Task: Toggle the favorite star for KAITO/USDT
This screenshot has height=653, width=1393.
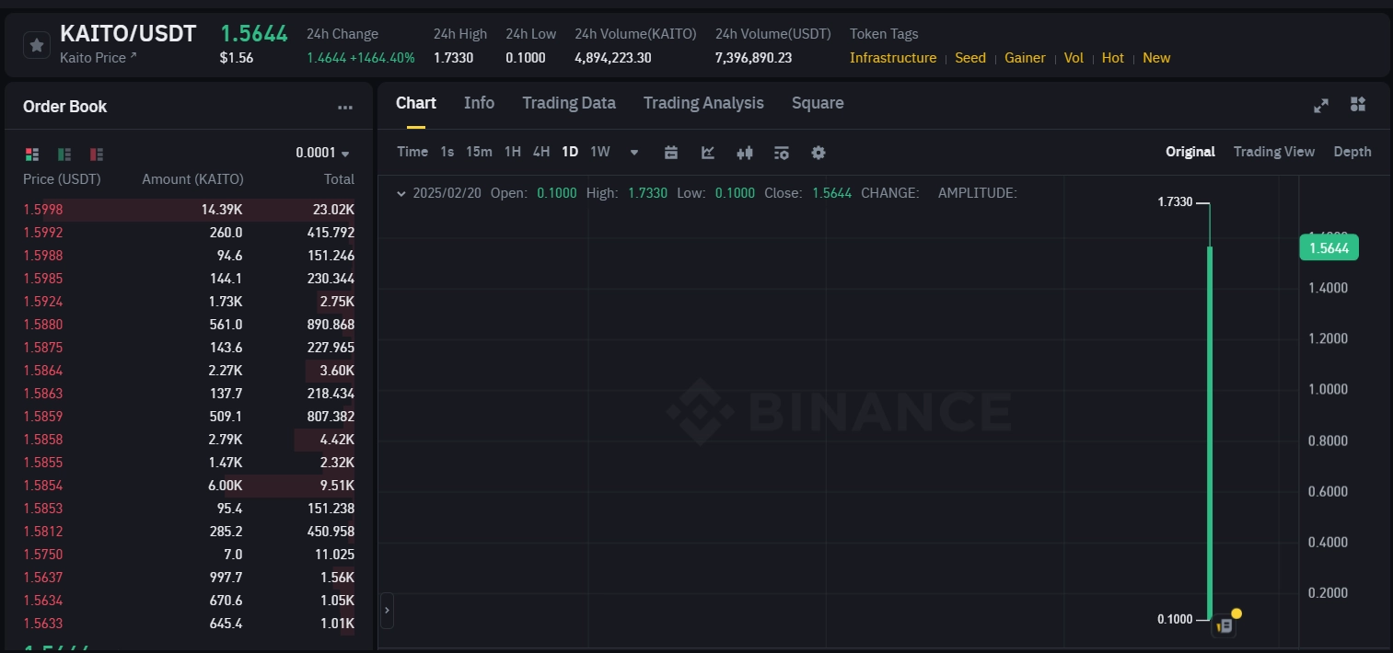Action: click(x=36, y=44)
